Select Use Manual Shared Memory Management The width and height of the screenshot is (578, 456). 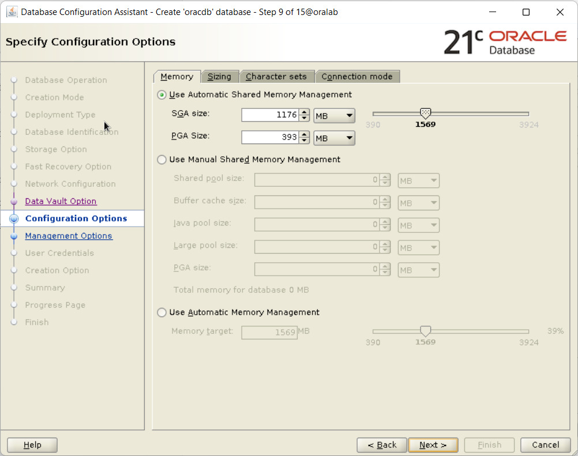pyautogui.click(x=162, y=160)
